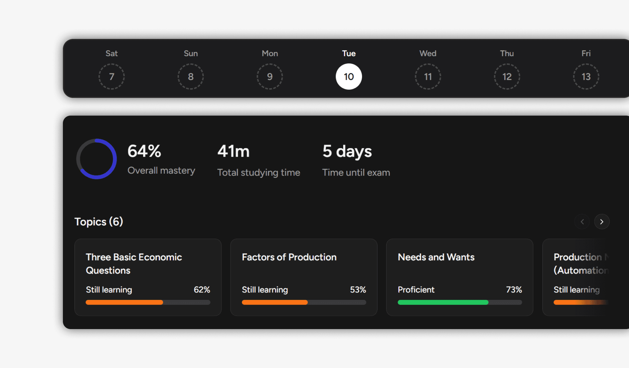The width and height of the screenshot is (629, 368).
Task: Select Monday 9 day circle
Action: click(x=270, y=77)
